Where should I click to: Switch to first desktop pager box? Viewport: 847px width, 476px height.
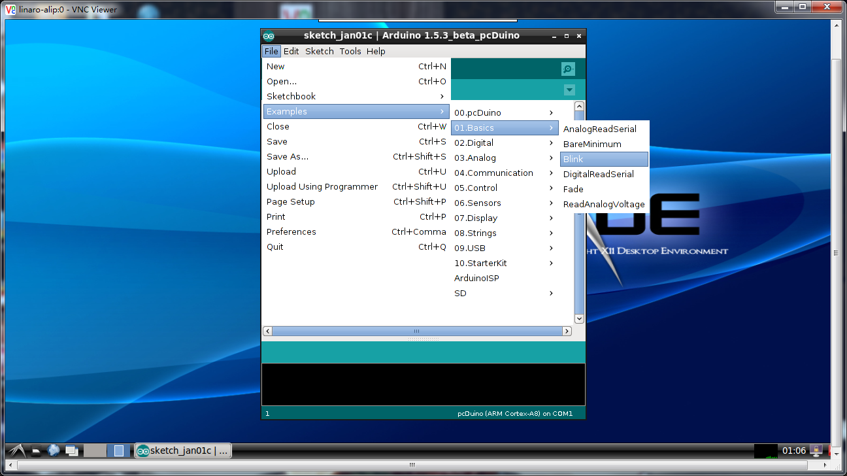95,450
